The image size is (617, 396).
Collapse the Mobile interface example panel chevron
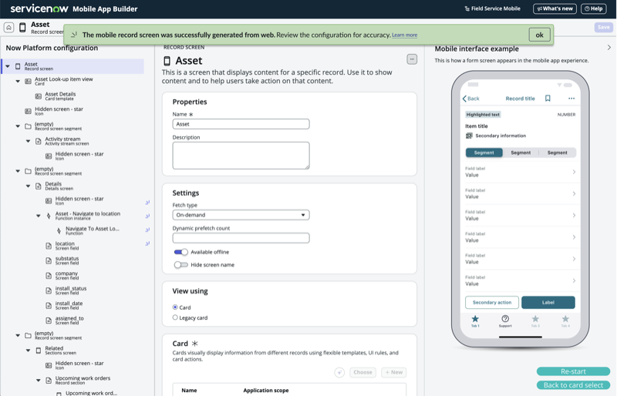point(609,48)
